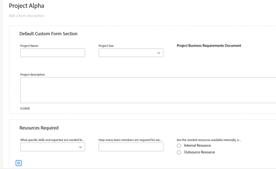Select the Outsource Resource radio button
This screenshot has height=169, width=276.
[179, 152]
